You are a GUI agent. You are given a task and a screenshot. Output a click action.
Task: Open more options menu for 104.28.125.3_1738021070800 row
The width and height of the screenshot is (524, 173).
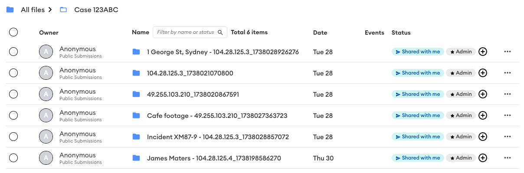[x=508, y=73]
